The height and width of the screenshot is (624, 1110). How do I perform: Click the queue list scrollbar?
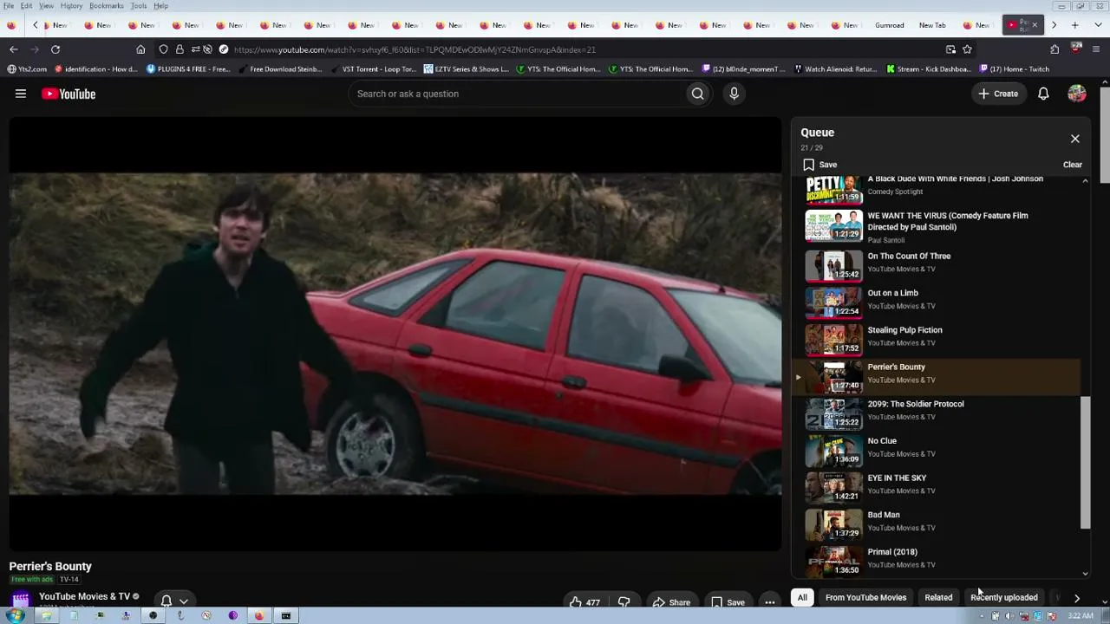point(1085,462)
